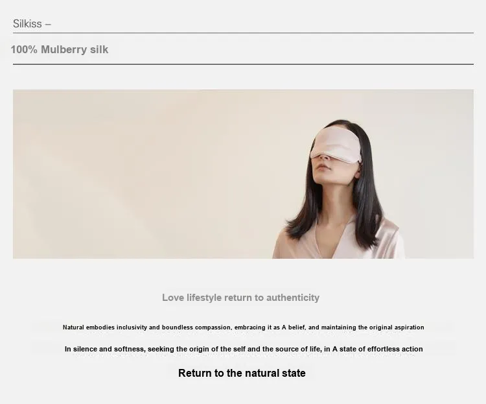Select the "Return to the natural state" headline
The image size is (486, 404).
pyautogui.click(x=242, y=373)
